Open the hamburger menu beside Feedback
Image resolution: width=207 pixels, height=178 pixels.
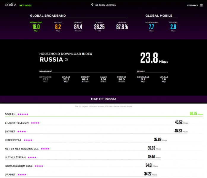[x=201, y=5]
